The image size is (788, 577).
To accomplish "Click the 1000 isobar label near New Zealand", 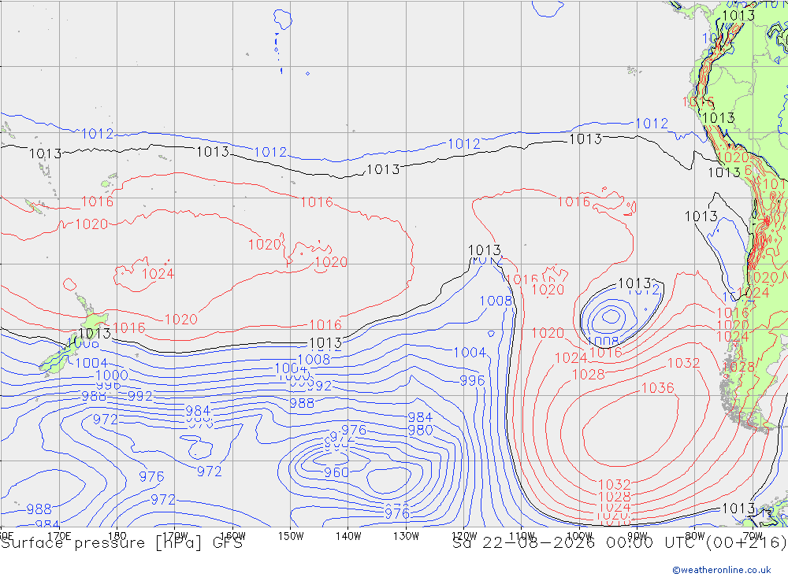I will point(112,375).
